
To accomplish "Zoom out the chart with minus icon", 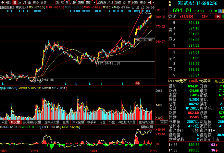I will [x=153, y=7].
